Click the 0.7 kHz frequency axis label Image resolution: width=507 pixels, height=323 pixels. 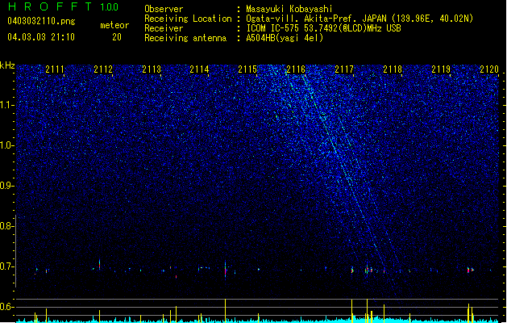click(7, 266)
